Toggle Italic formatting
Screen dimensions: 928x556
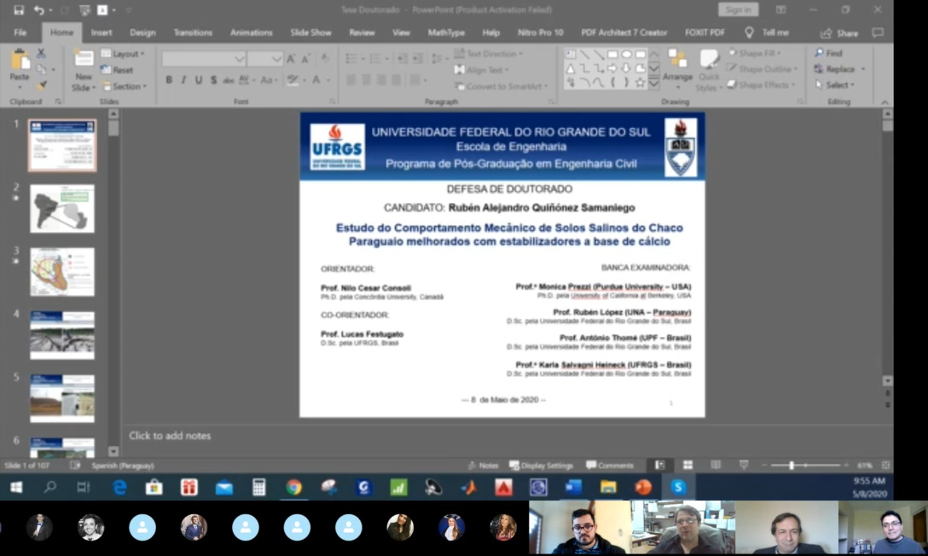point(183,80)
